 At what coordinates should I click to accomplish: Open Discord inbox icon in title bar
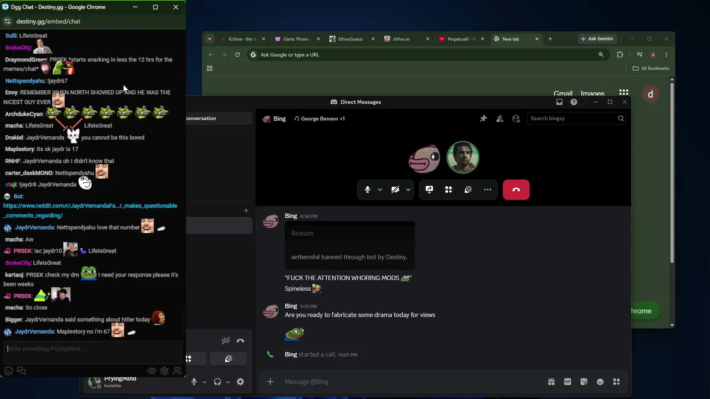pos(559,102)
